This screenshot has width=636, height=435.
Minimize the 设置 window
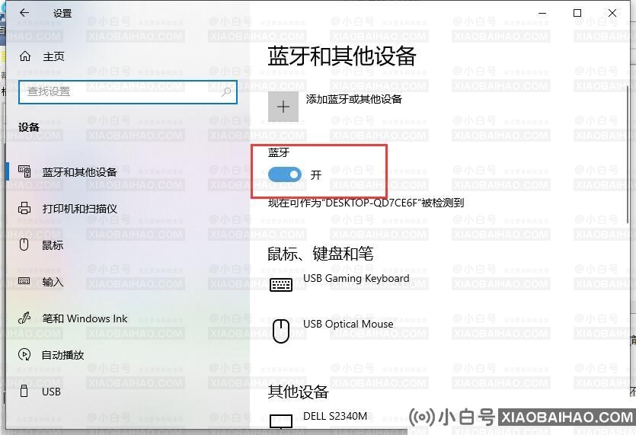542,13
